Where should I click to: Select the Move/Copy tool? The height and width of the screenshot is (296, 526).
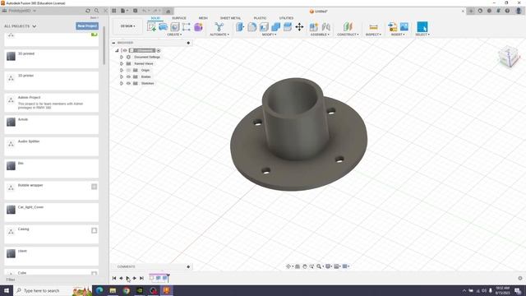tap(299, 27)
